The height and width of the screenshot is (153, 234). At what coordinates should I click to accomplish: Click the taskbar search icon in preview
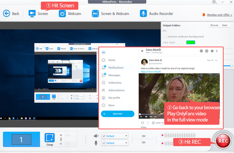5,118
